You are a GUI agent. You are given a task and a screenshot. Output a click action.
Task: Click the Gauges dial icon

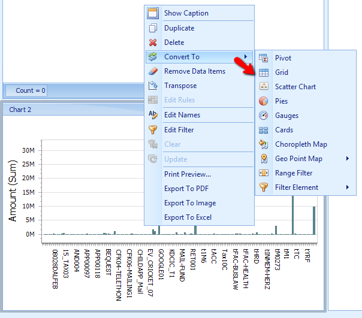[x=264, y=116]
